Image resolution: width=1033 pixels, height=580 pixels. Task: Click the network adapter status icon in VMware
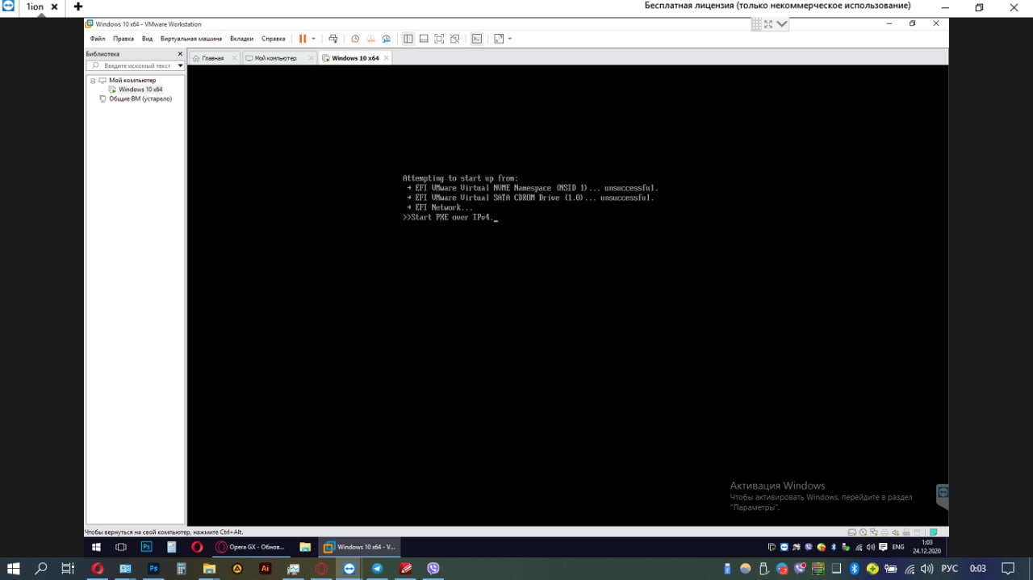(x=874, y=532)
